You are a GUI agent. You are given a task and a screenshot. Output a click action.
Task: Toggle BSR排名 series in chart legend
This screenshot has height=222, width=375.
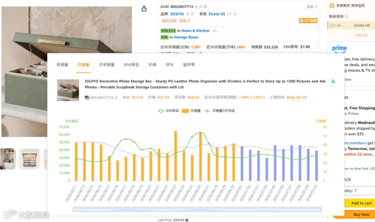point(168,111)
